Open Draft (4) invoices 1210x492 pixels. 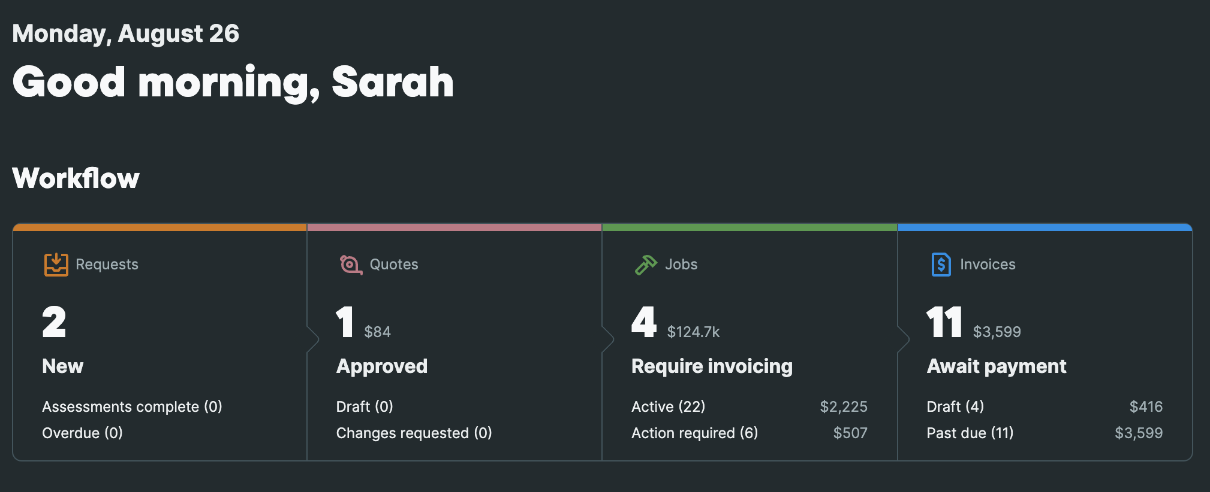955,407
